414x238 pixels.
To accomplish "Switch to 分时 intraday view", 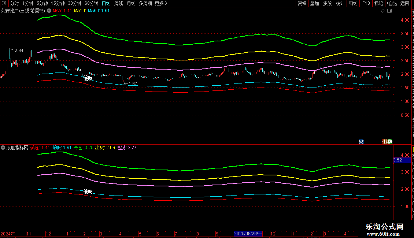I will (x=15, y=3).
